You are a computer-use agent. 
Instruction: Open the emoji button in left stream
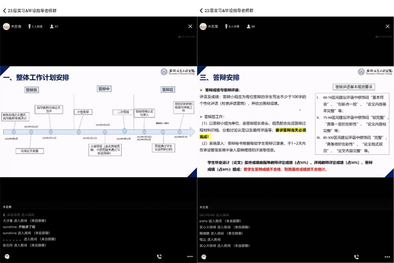tap(7, 257)
